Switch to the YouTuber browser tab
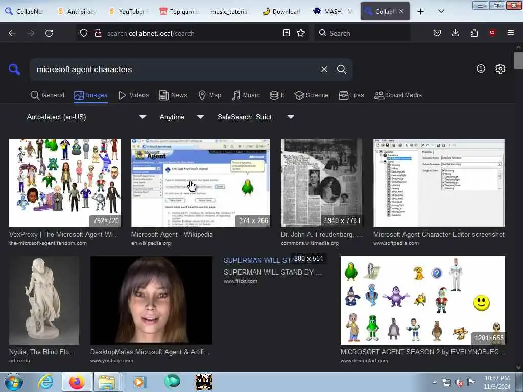523x392 pixels. 129,11
